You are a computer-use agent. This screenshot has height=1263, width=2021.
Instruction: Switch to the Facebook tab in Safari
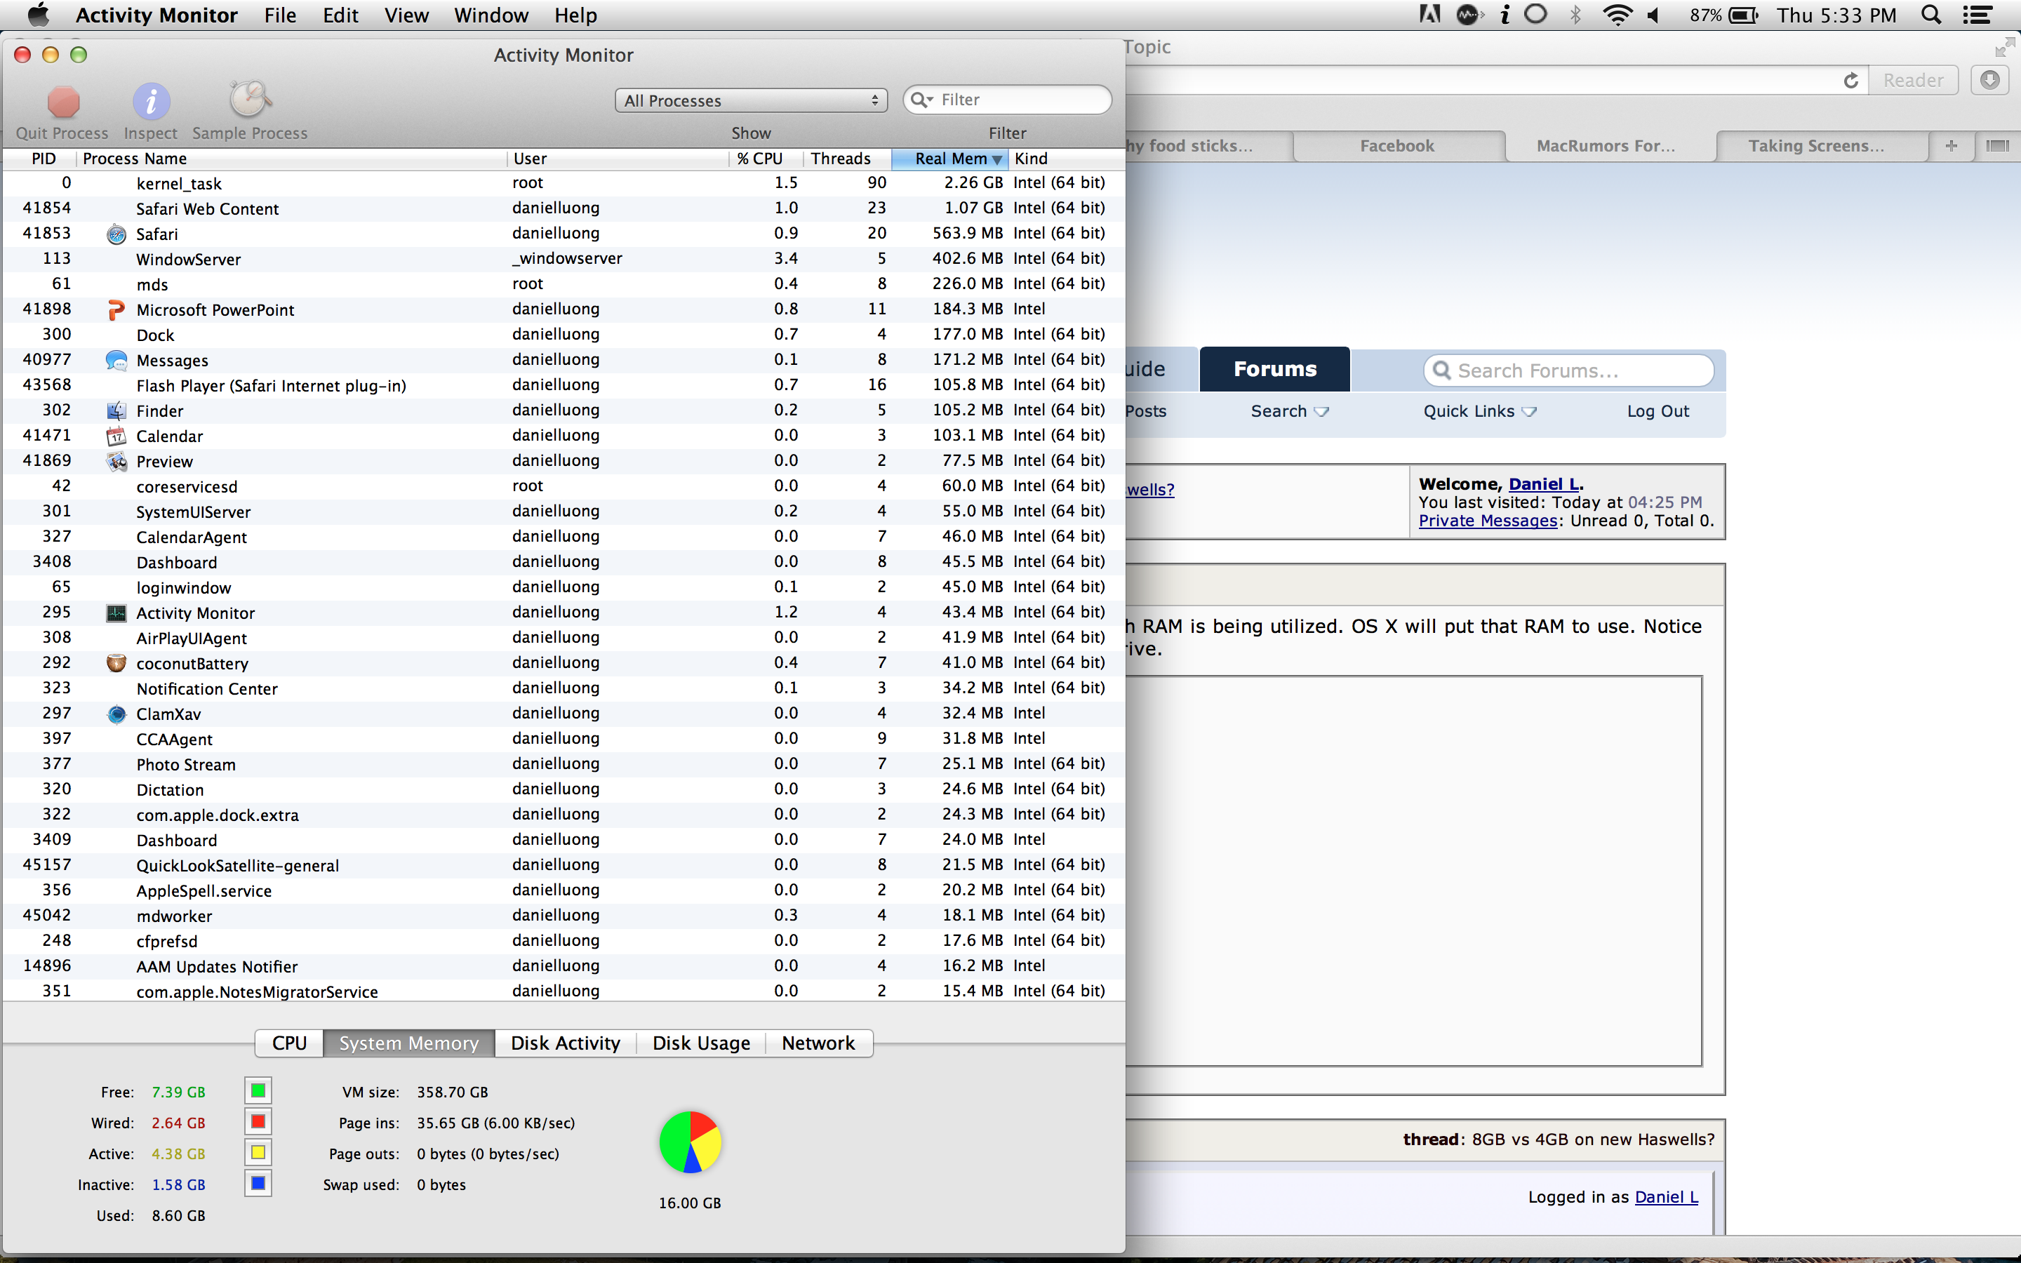click(x=1397, y=145)
